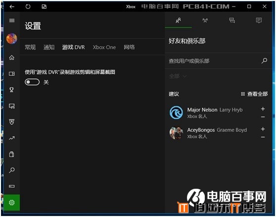Click the 查看全部 link
Screen dimensions: 276x217
coord(254,94)
